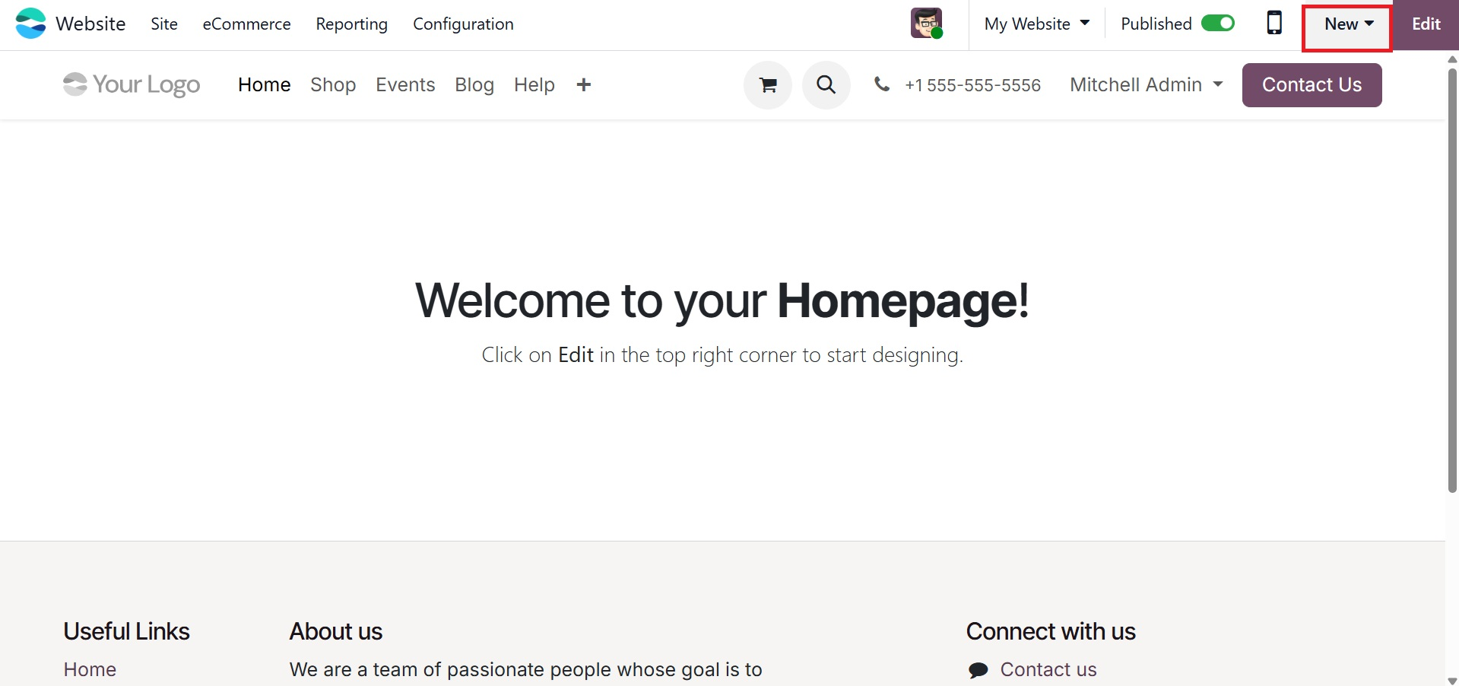Open the Reporting menu
Viewport: 1459px width, 686px height.
tap(351, 24)
